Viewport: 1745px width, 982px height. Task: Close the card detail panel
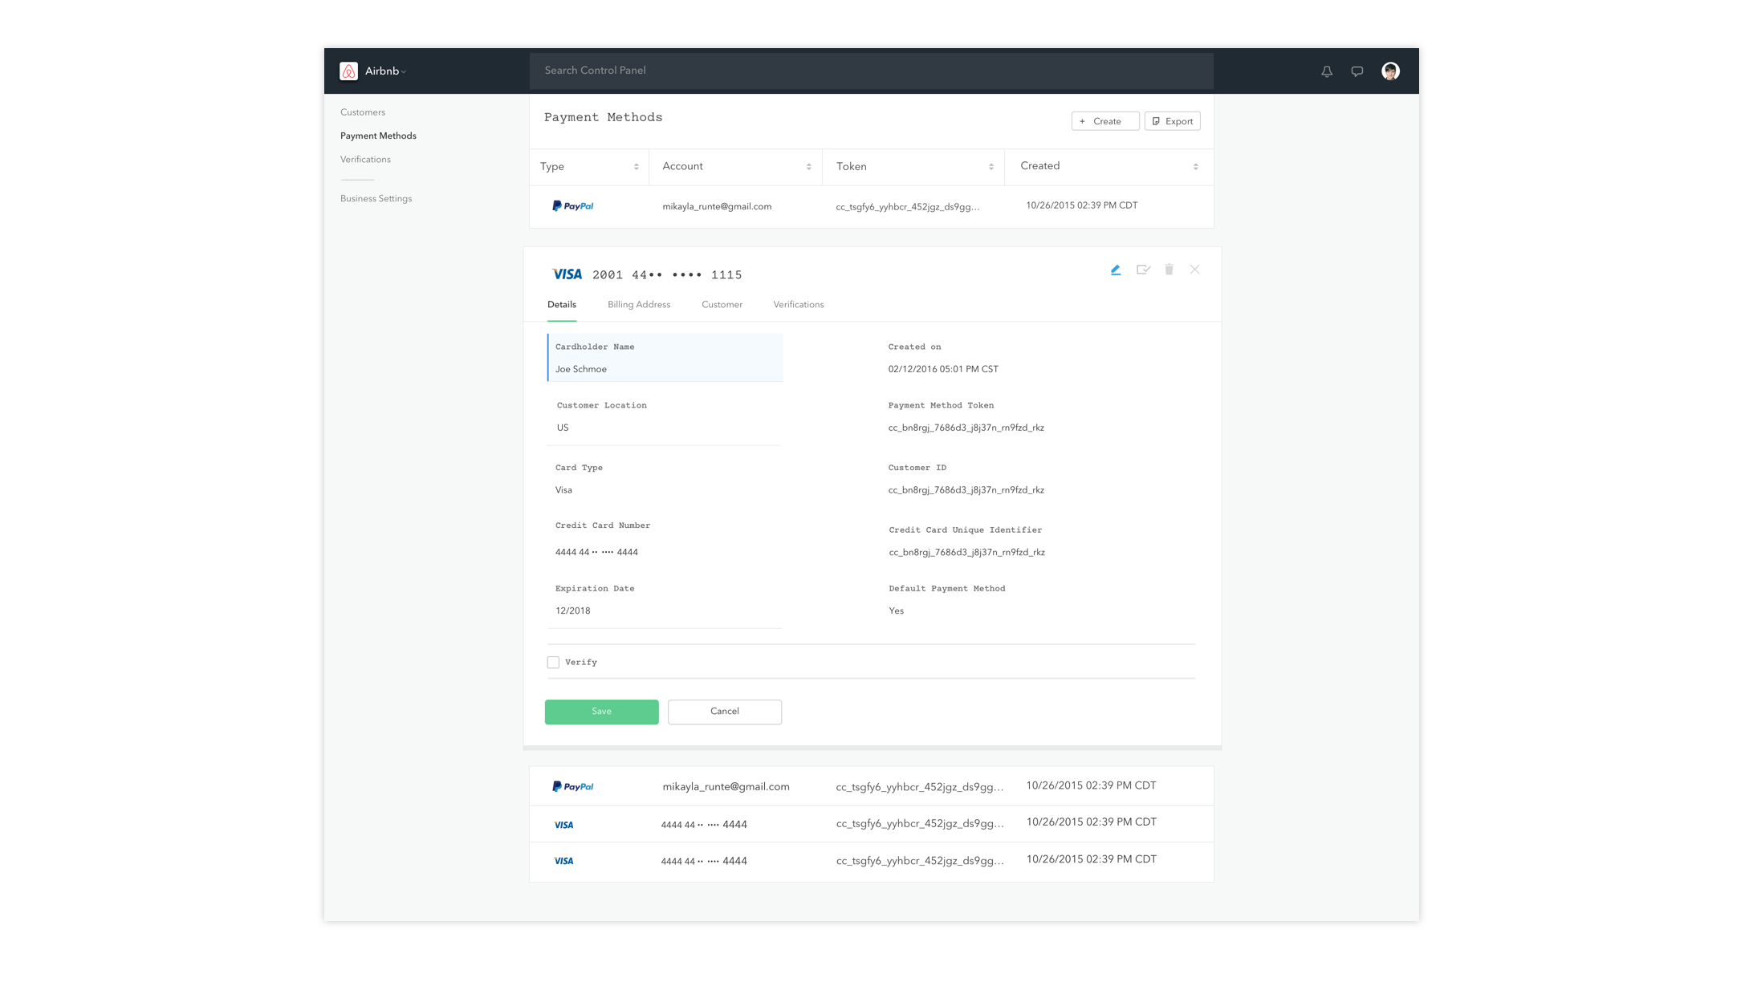(1194, 270)
